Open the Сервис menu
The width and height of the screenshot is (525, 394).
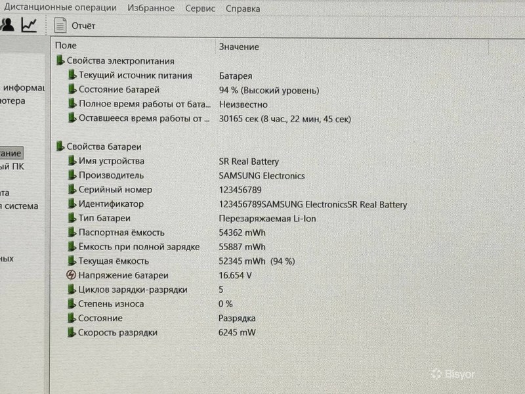coord(200,9)
